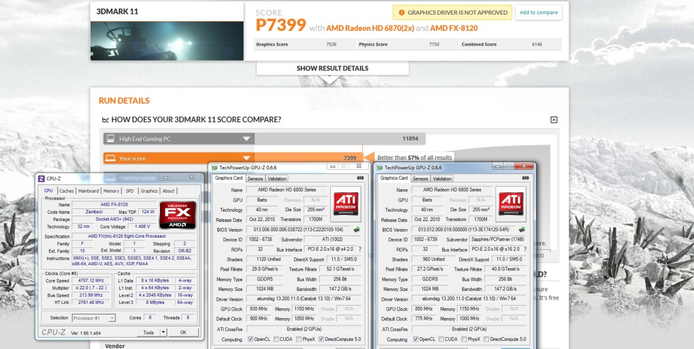Click the Physics Score value 7750
The height and width of the screenshot is (349, 694).
pyautogui.click(x=434, y=45)
